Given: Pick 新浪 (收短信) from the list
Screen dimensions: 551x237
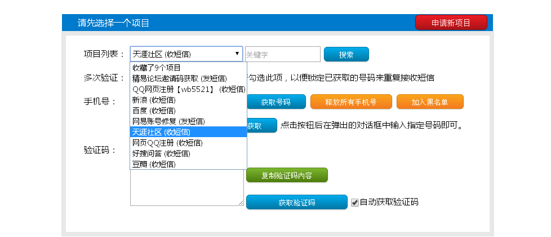Looking at the screenshot, I should (188, 100).
